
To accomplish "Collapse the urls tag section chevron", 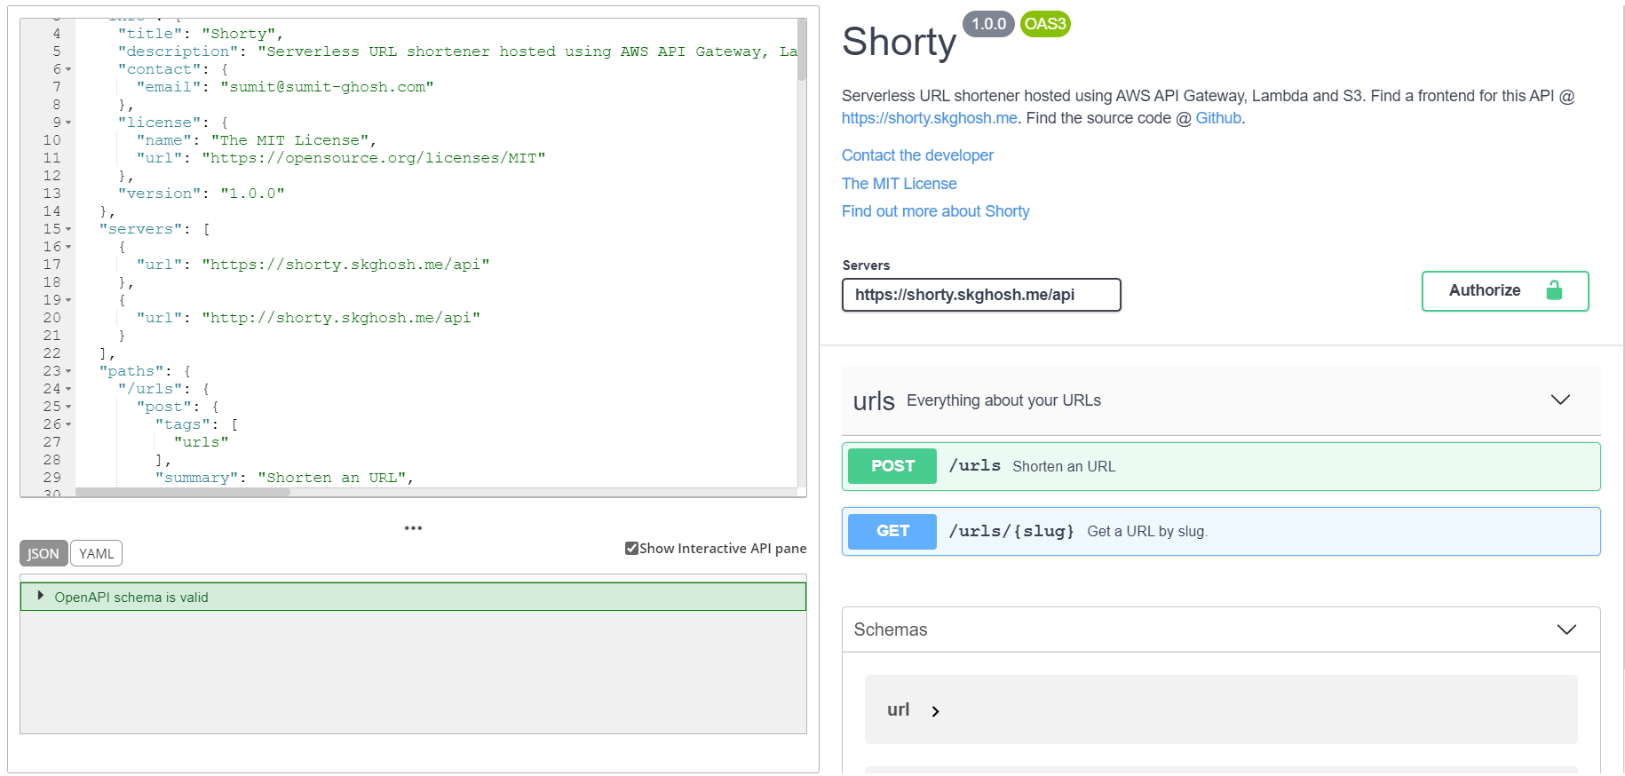I will click(x=1559, y=400).
